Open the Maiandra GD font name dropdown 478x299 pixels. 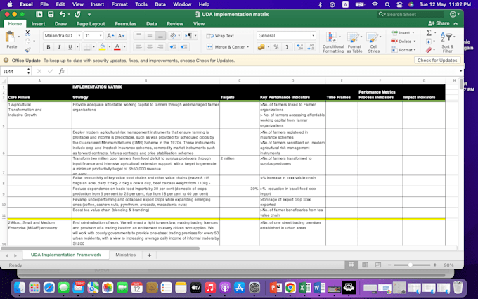pos(79,36)
